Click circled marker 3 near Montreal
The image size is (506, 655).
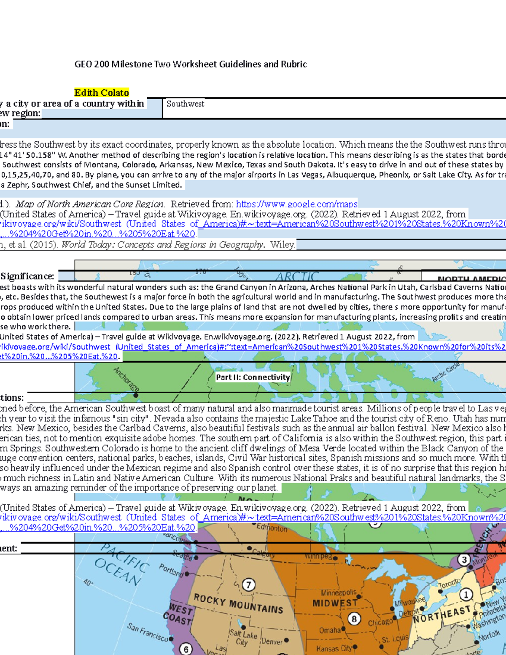point(464,559)
